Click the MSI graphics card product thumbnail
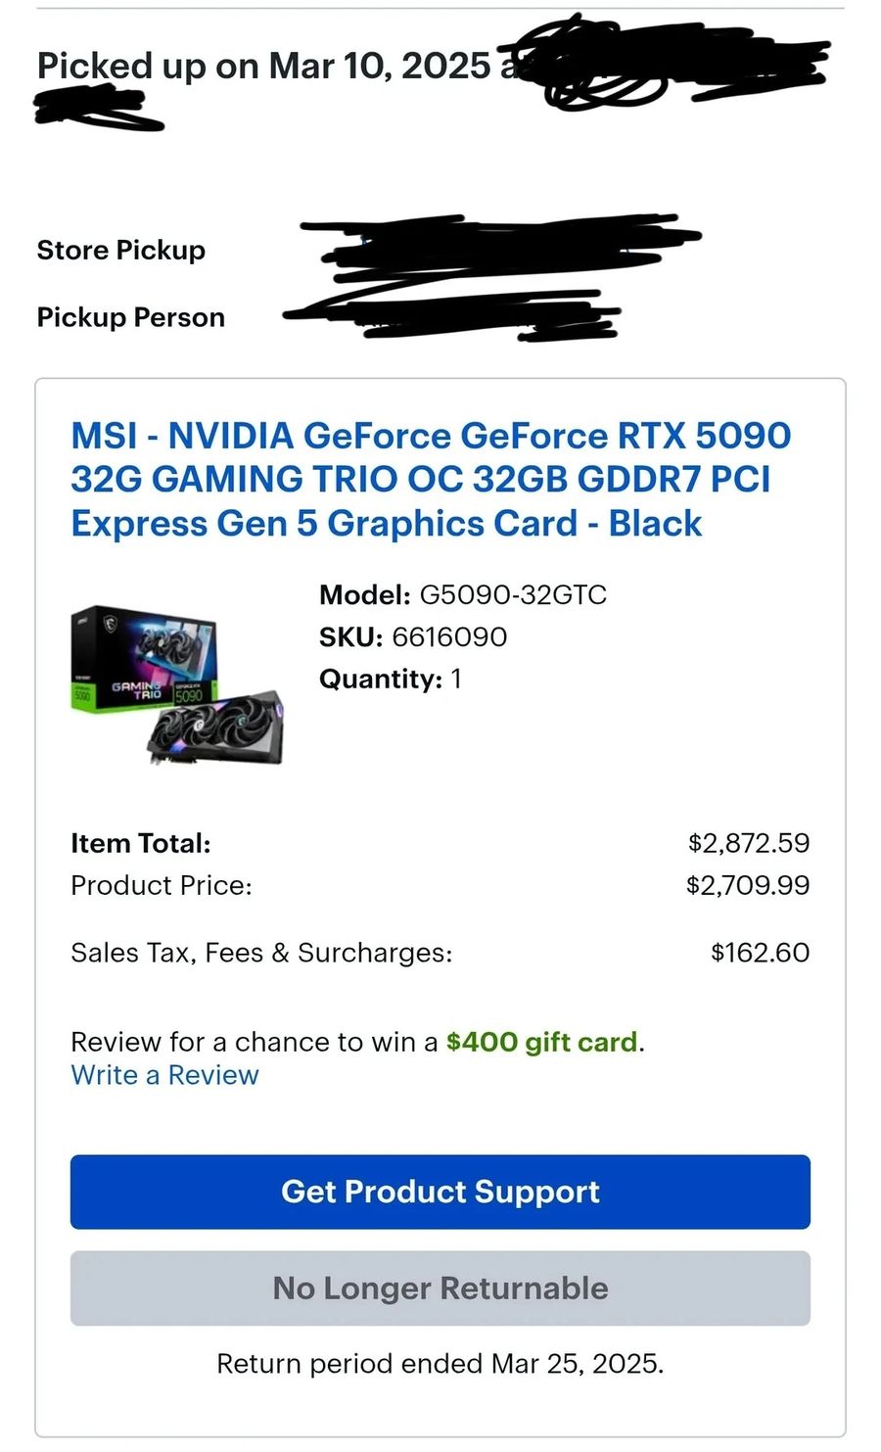The width and height of the screenshot is (881, 1452). 178,683
